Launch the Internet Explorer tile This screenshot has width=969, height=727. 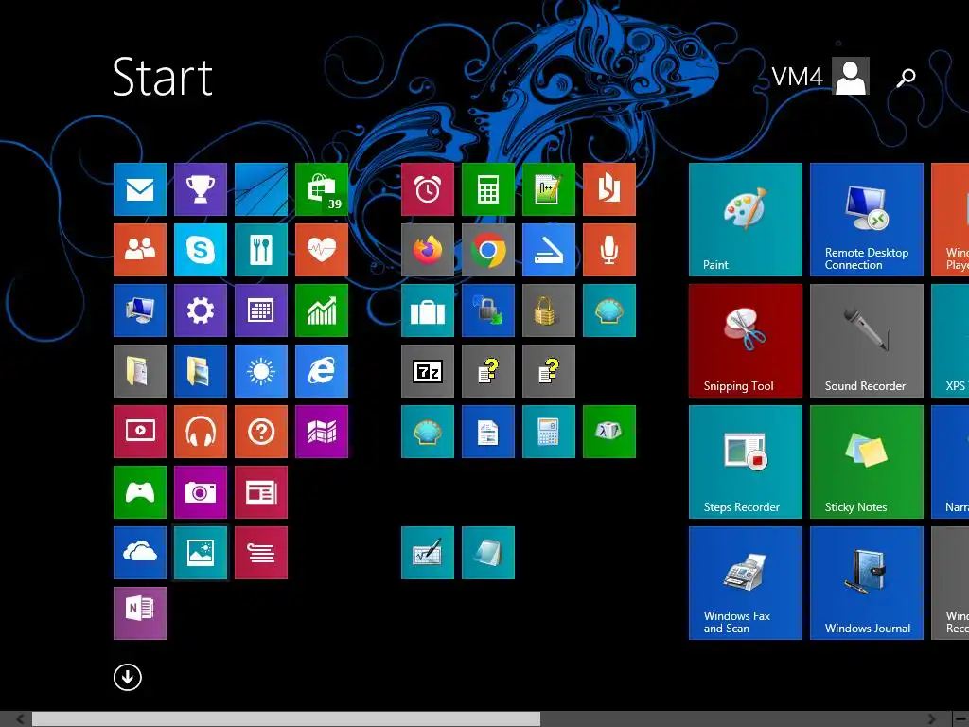click(322, 371)
